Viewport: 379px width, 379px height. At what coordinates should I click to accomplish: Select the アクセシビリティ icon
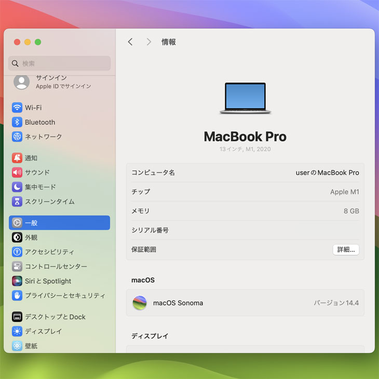(x=17, y=252)
